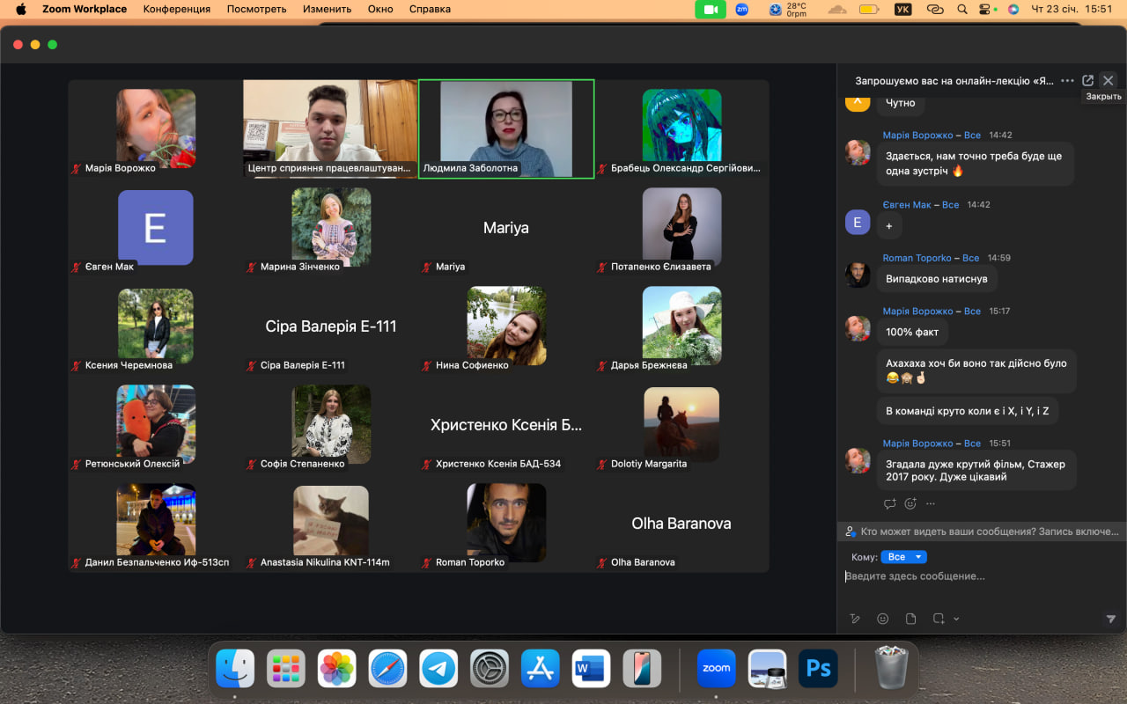Click the emoji picker in the chat toolbar

(882, 619)
